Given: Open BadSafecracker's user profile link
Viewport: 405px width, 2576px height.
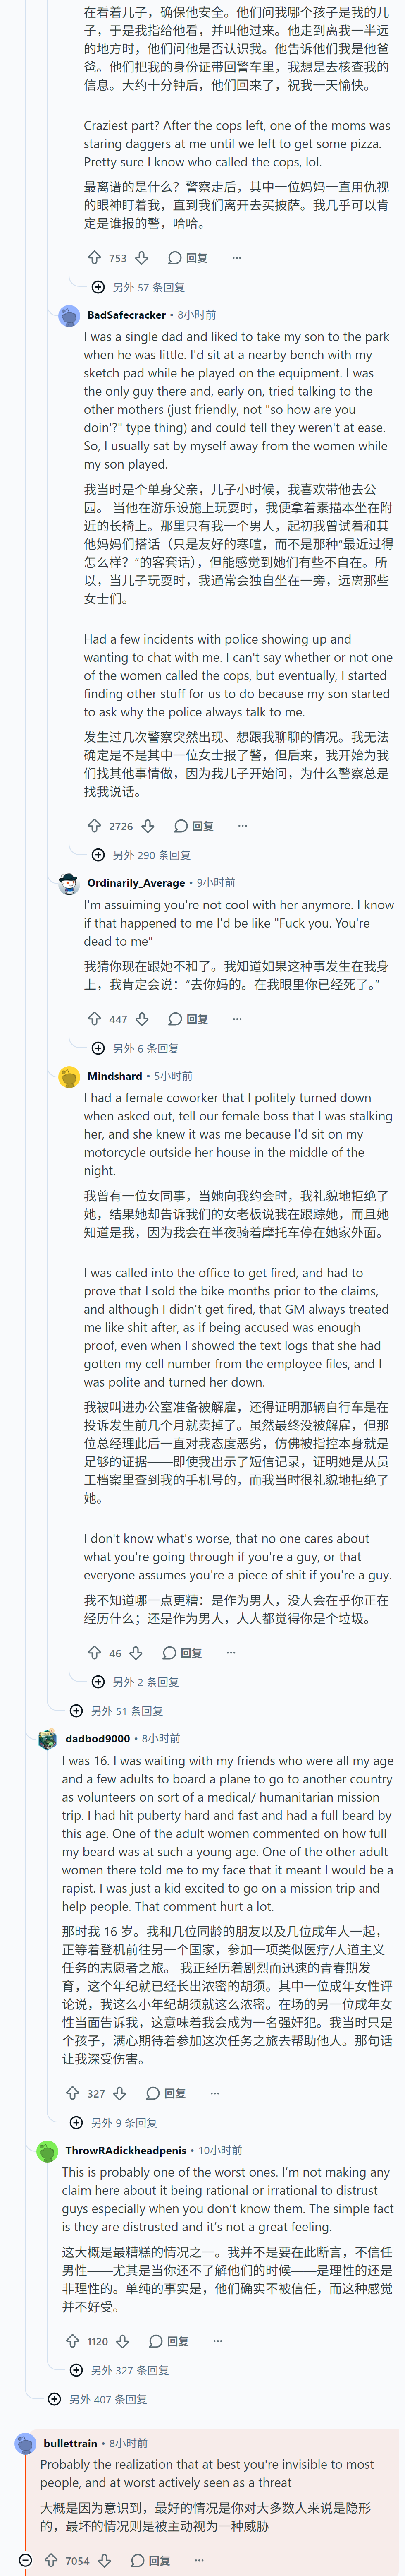Looking at the screenshot, I should (127, 315).
